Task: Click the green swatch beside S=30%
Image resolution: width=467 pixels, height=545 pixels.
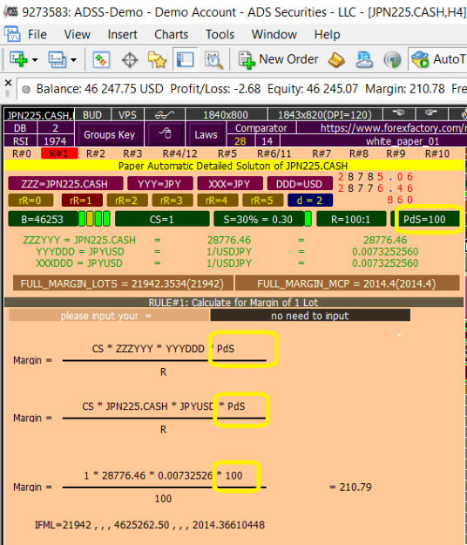Action: [x=308, y=220]
